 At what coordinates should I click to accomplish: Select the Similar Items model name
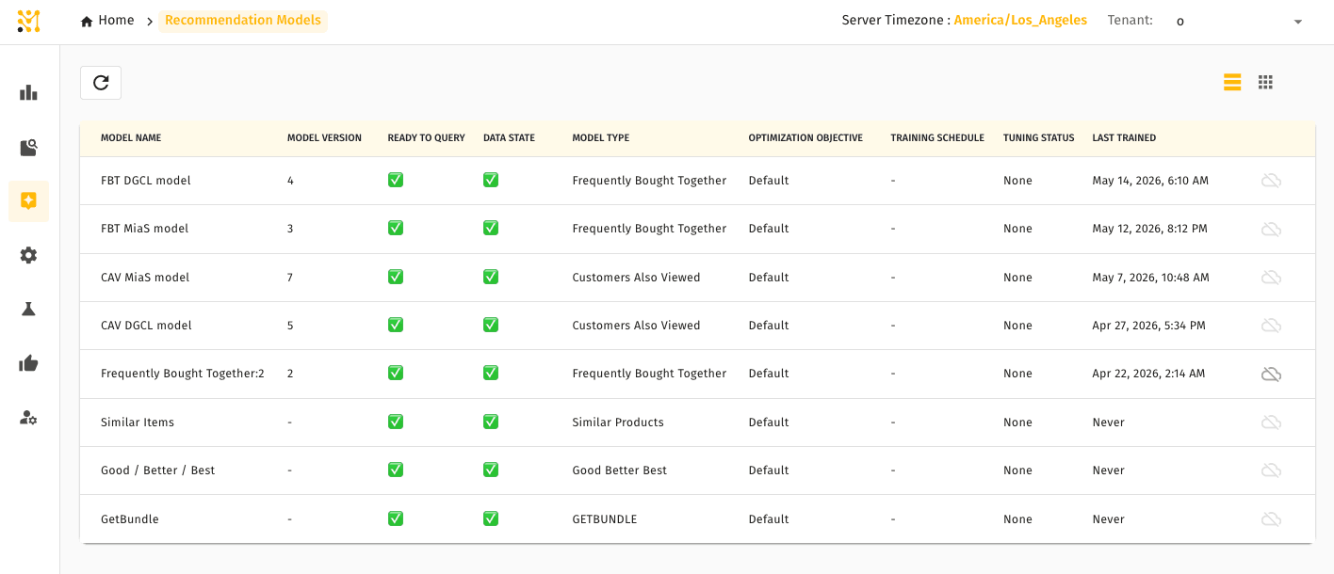click(x=138, y=423)
